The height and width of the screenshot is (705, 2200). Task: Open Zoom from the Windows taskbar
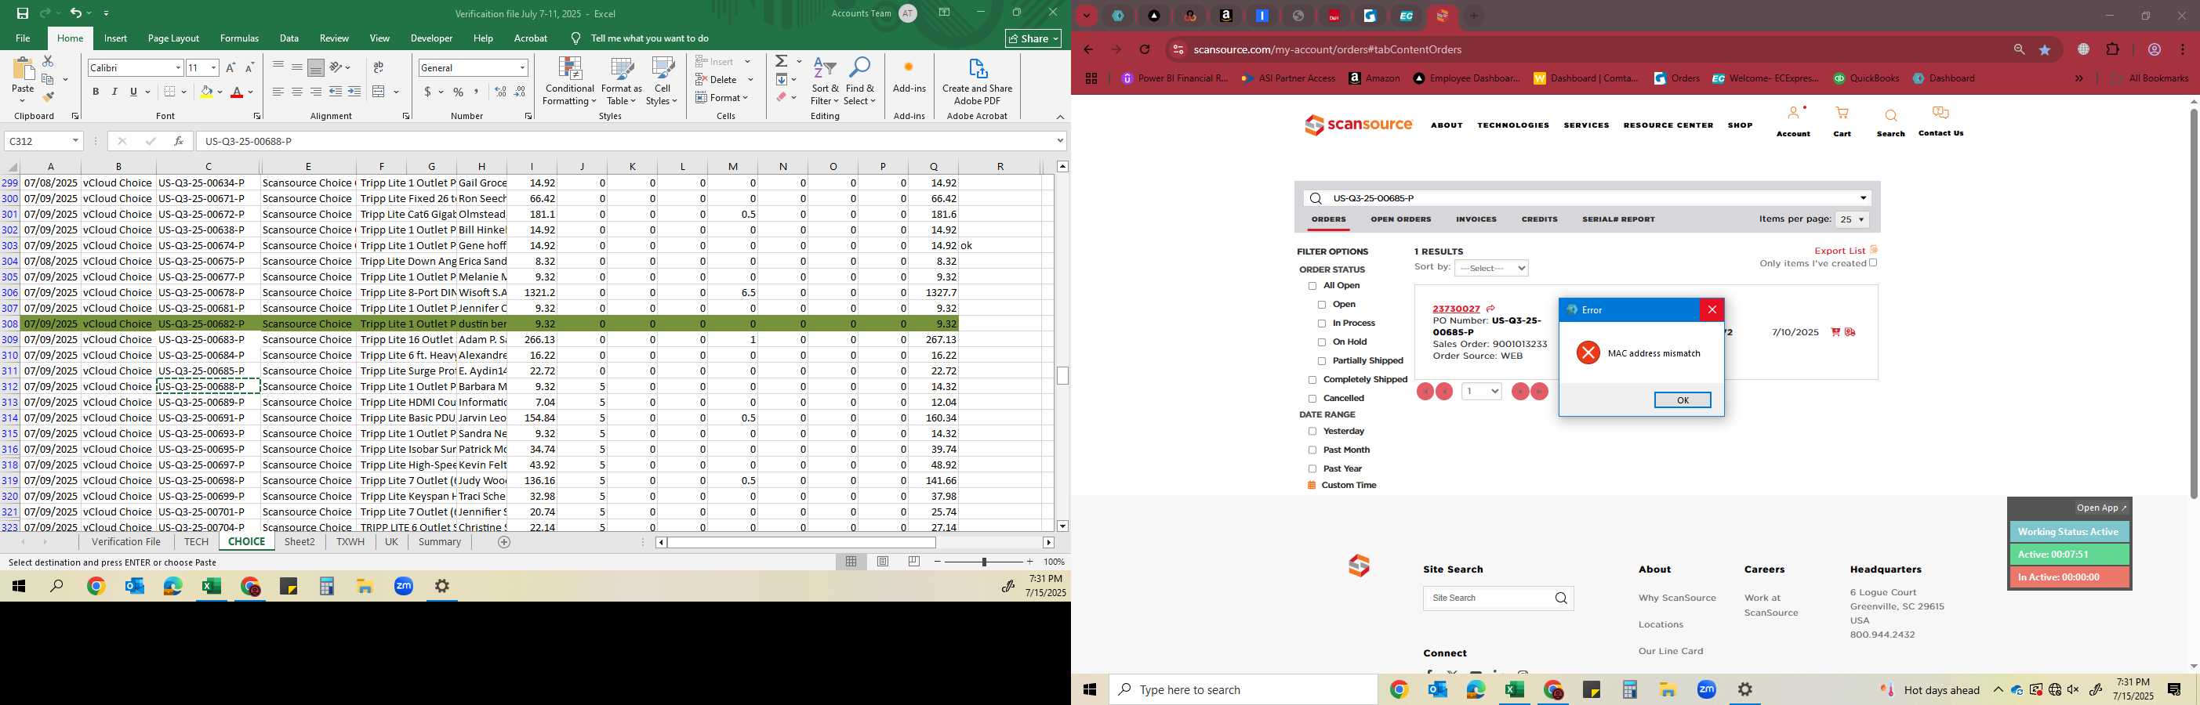[x=404, y=587]
